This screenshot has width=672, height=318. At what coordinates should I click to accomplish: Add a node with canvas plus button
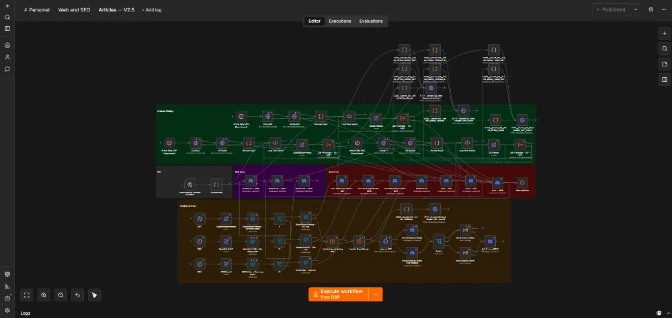(x=665, y=34)
